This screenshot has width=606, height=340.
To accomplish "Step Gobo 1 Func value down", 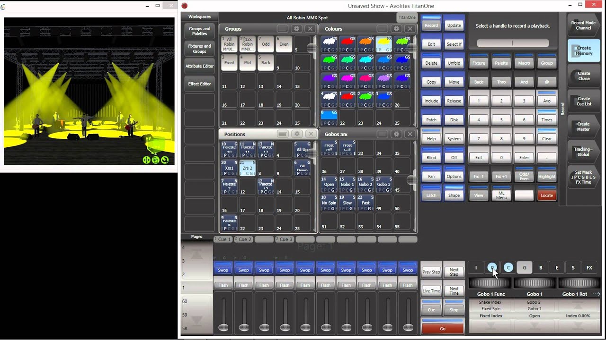I will coord(490,326).
